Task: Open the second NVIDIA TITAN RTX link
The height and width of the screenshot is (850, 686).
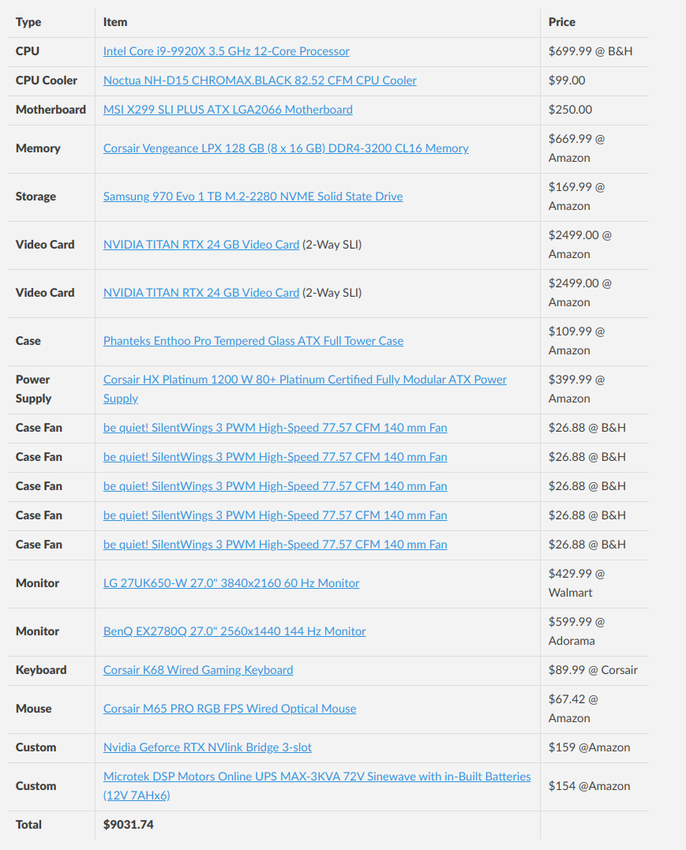Action: [201, 293]
